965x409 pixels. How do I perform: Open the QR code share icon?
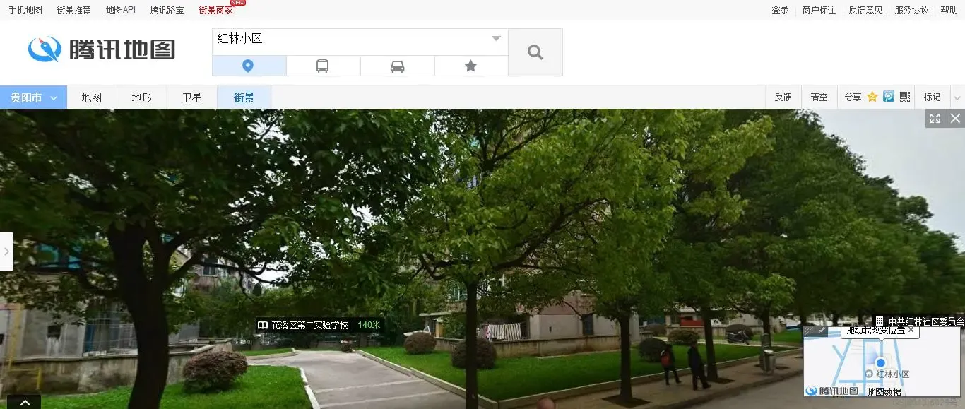(905, 97)
